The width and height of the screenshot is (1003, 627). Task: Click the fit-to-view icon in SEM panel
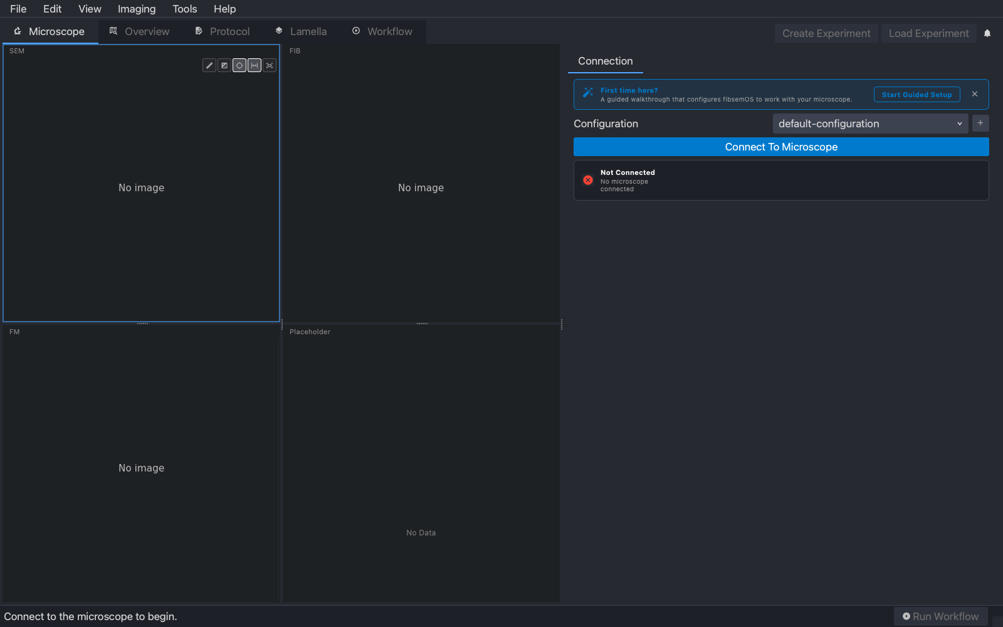[x=270, y=65]
